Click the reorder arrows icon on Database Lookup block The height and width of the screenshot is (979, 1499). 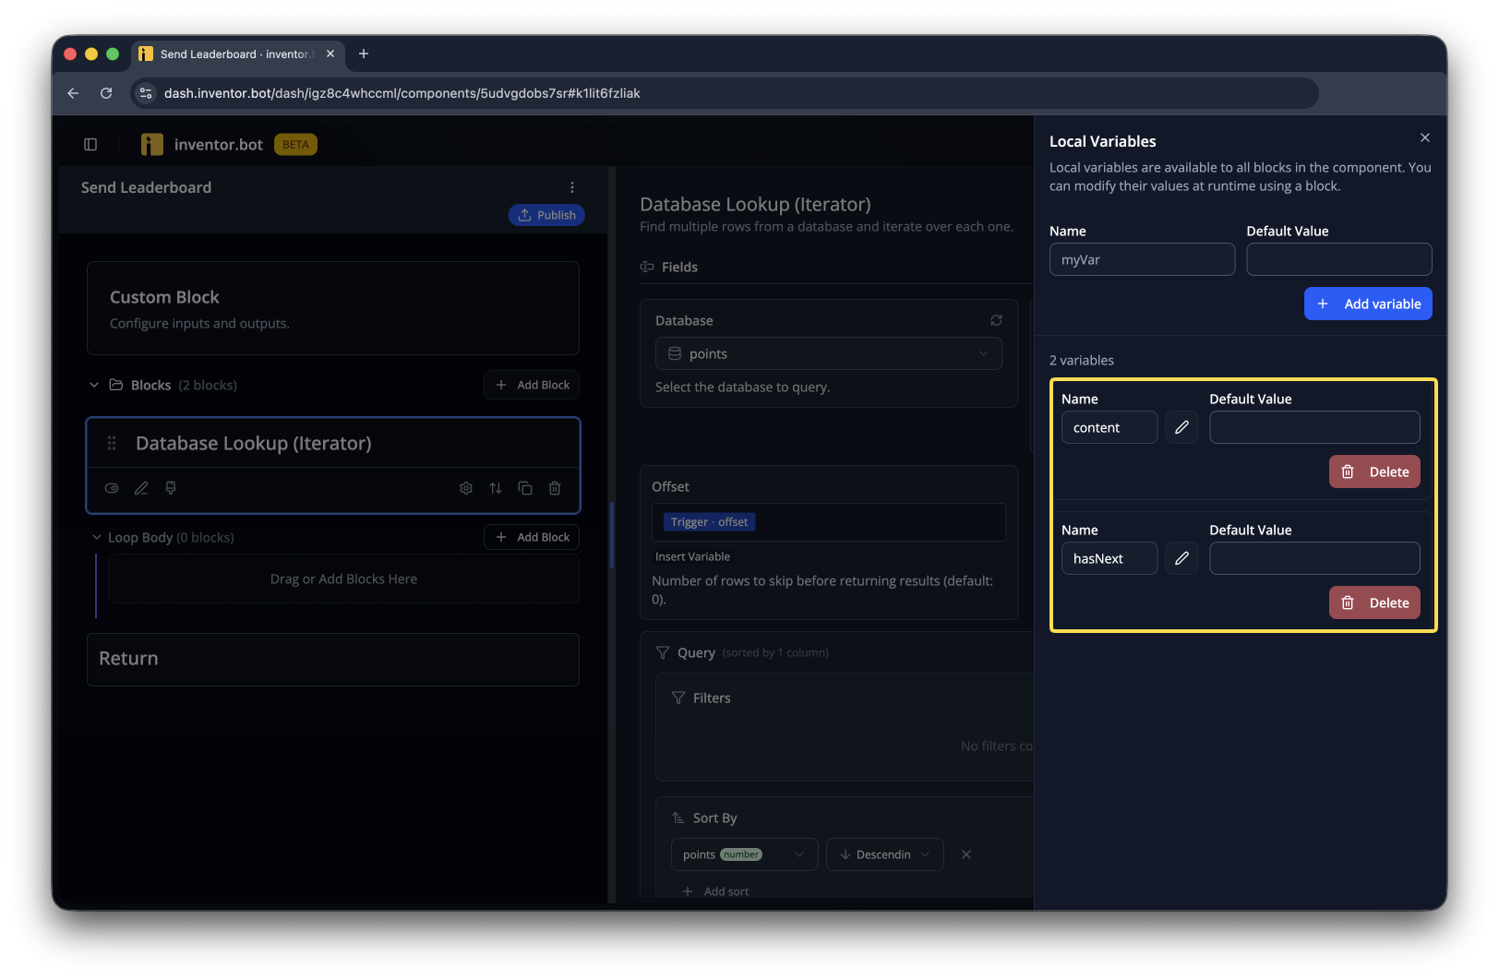coord(496,488)
